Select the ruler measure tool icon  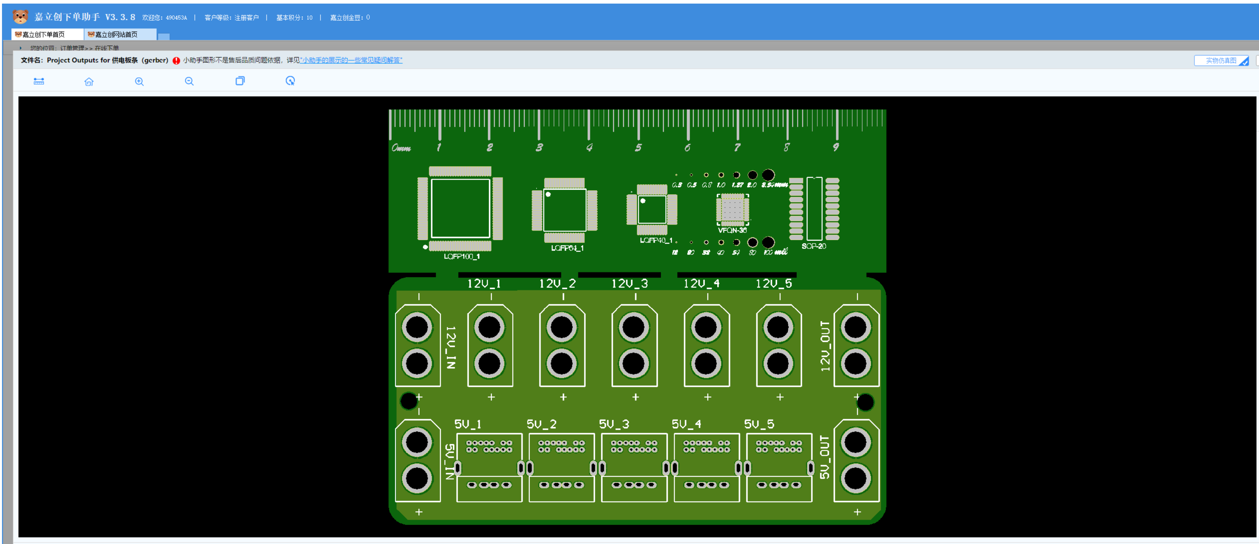[x=39, y=81]
